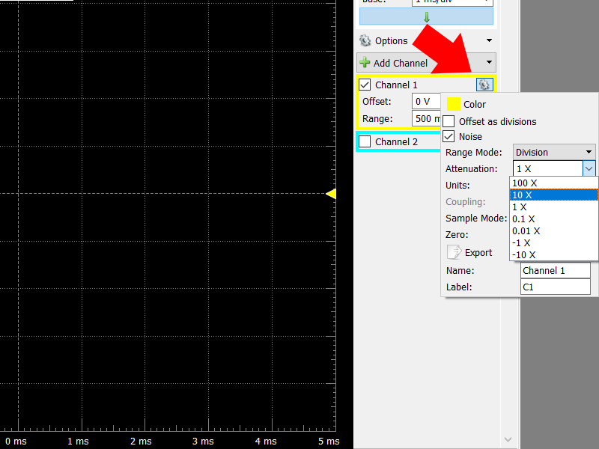Click the Color label text
Screen dimensions: 599x449
[475, 104]
